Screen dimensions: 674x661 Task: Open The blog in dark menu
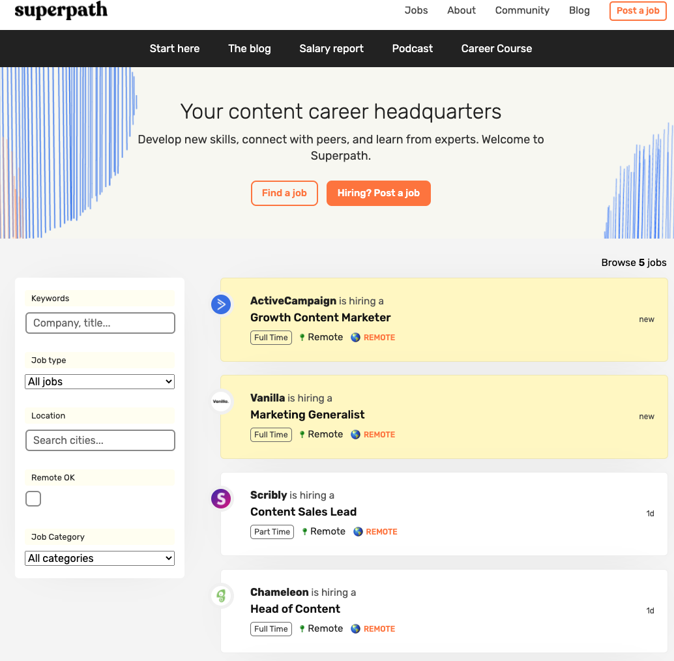pos(249,49)
